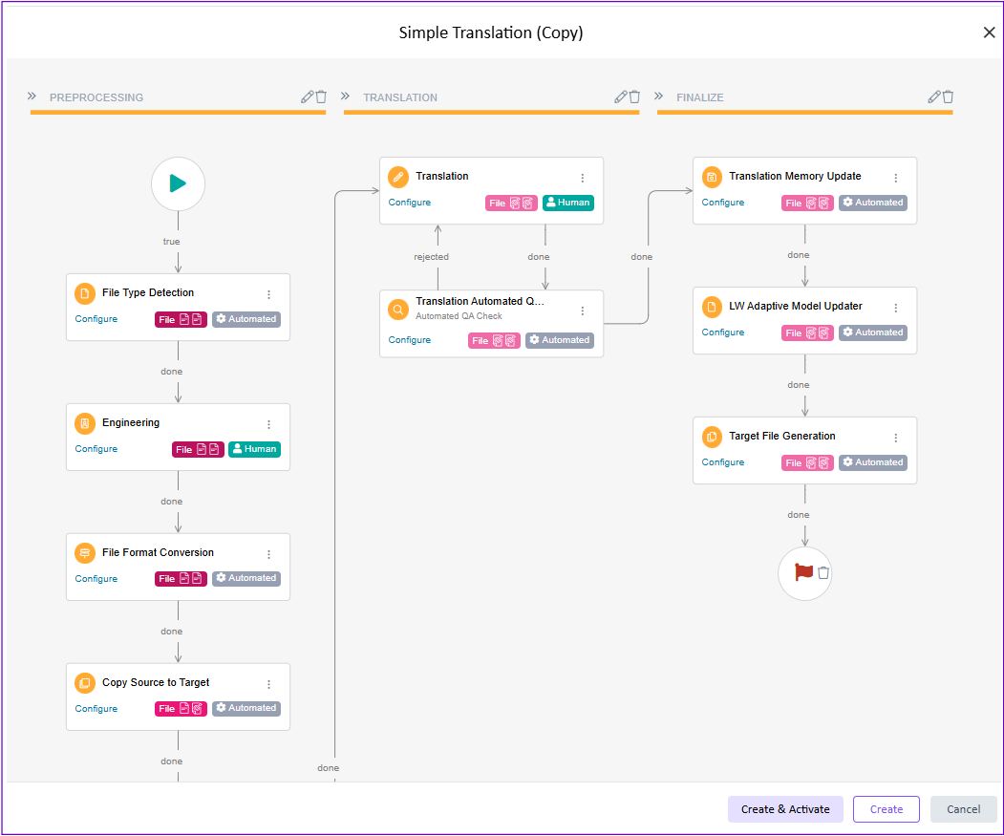Click the Translation Automated QA magnifier icon
Viewport: 1004px width, 836px height.
point(398,310)
